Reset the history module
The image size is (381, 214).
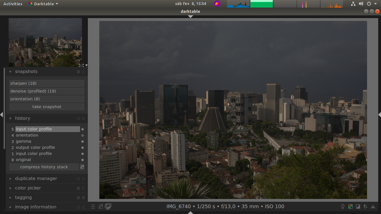pyautogui.click(x=78, y=118)
